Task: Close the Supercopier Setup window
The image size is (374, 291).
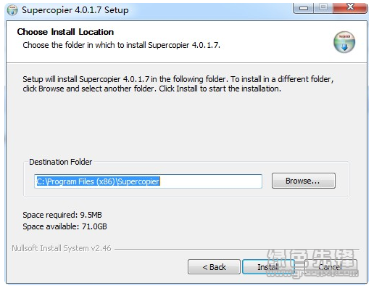Action: coord(350,8)
